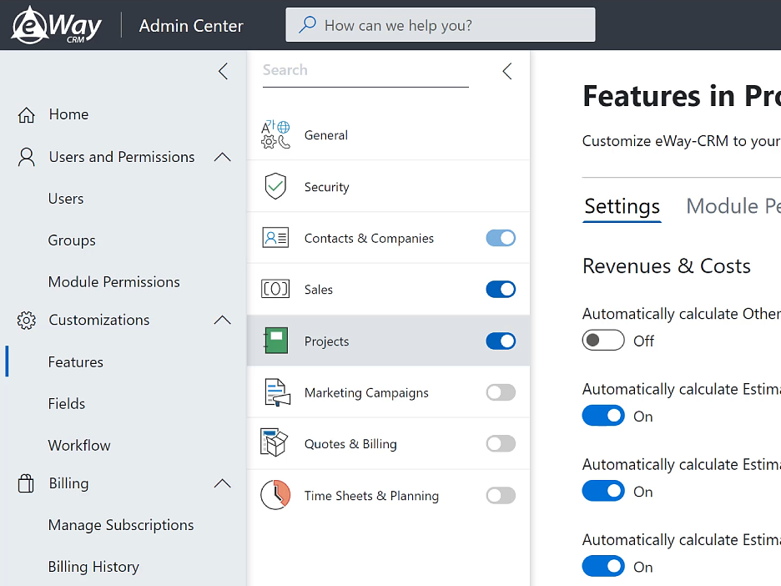Image resolution: width=781 pixels, height=586 pixels.
Task: Select Contacts & Companies label
Action: (369, 239)
